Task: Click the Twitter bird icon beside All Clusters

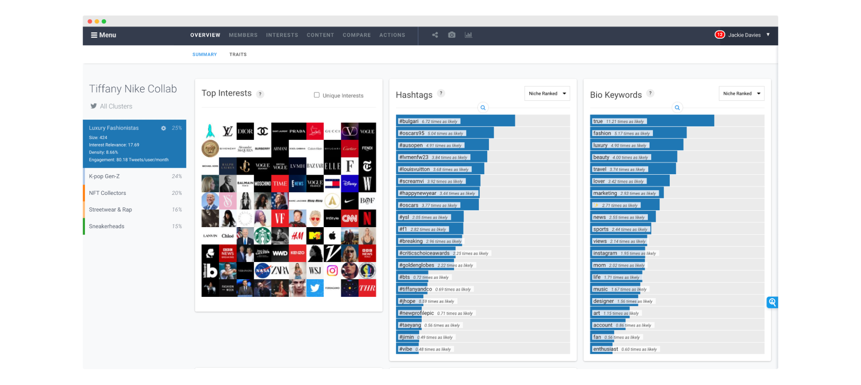Action: (x=93, y=106)
